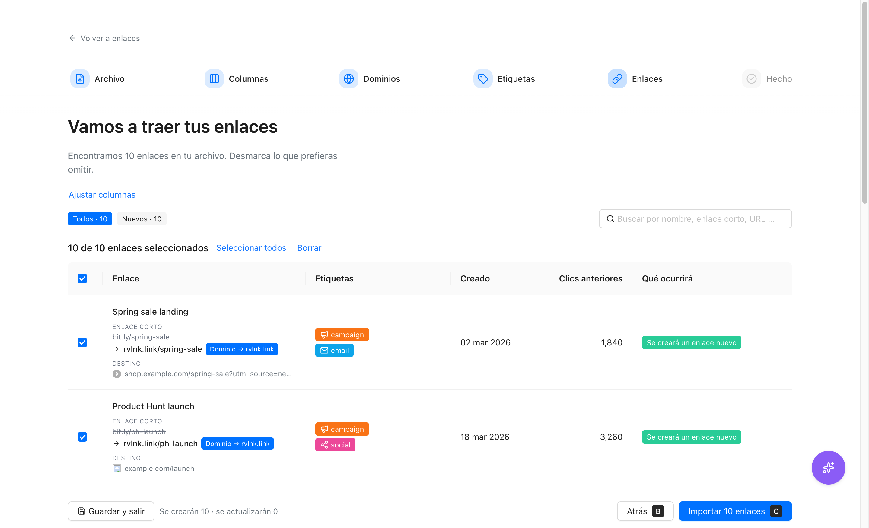This screenshot has width=869, height=528.
Task: Click the Borrar link
Action: 309,248
